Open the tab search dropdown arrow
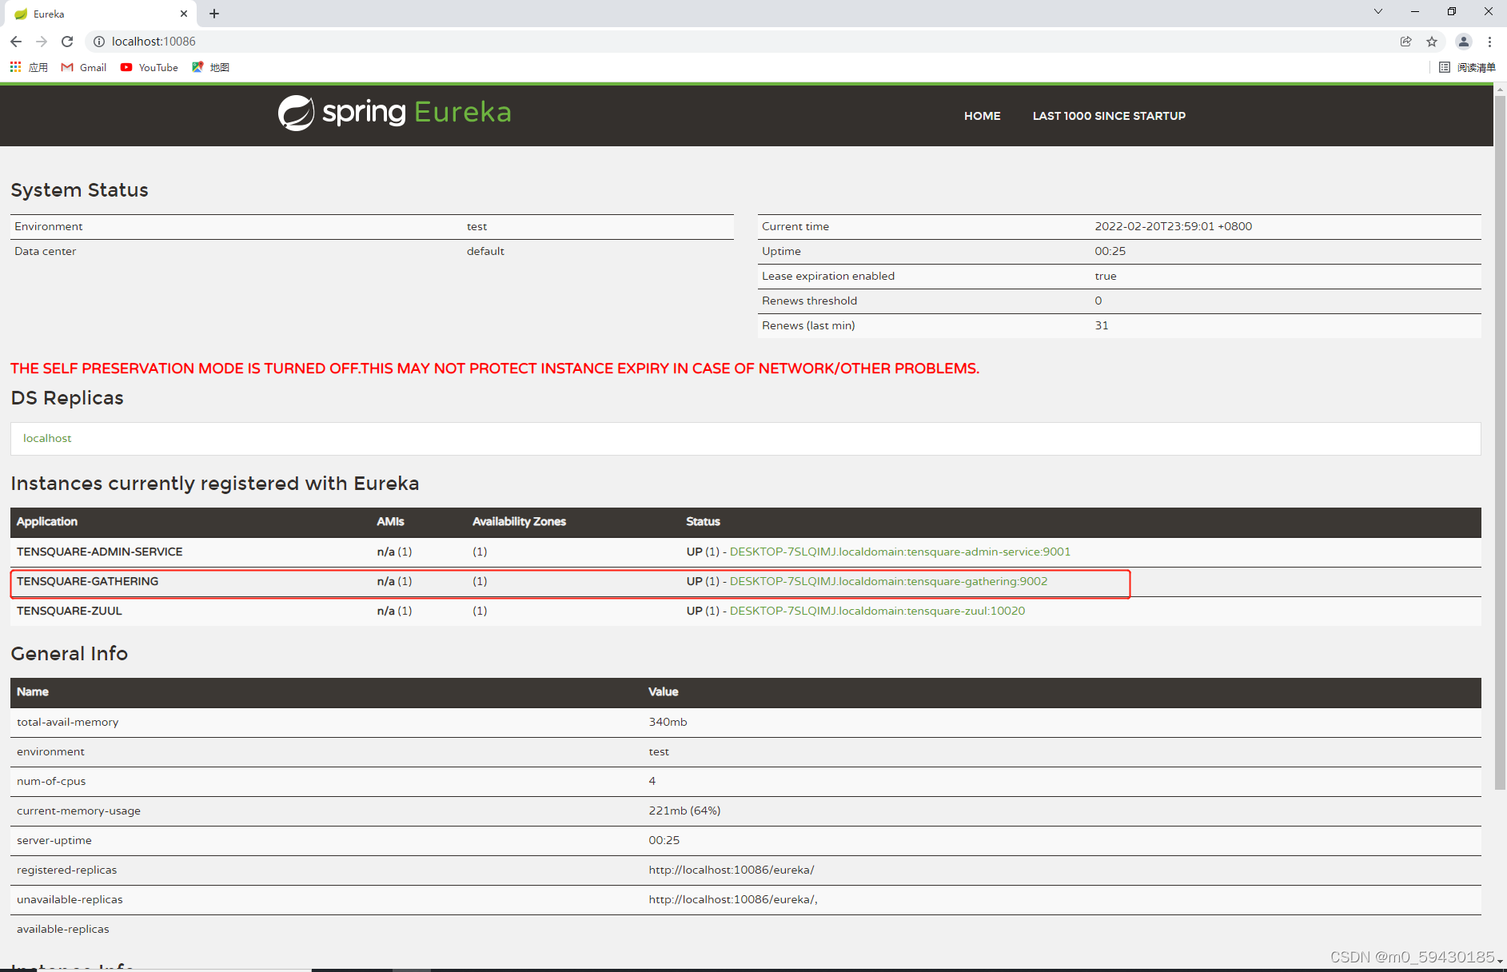The width and height of the screenshot is (1507, 972). click(x=1378, y=11)
